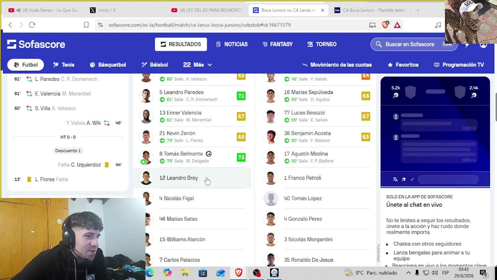Image resolution: width=497 pixels, height=280 pixels.
Task: Go back with the browser back arrow
Action: [x=10, y=25]
